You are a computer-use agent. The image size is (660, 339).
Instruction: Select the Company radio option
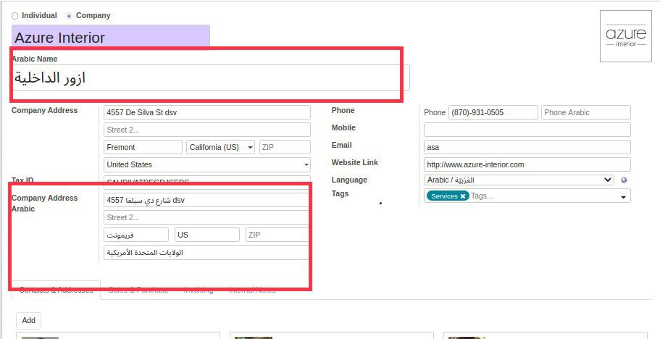pyautogui.click(x=70, y=15)
